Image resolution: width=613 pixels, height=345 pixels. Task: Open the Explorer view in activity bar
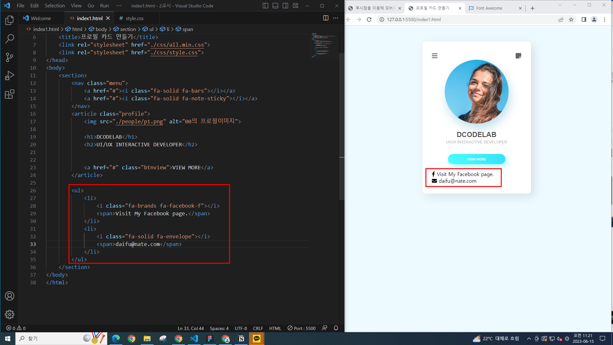[x=10, y=20]
